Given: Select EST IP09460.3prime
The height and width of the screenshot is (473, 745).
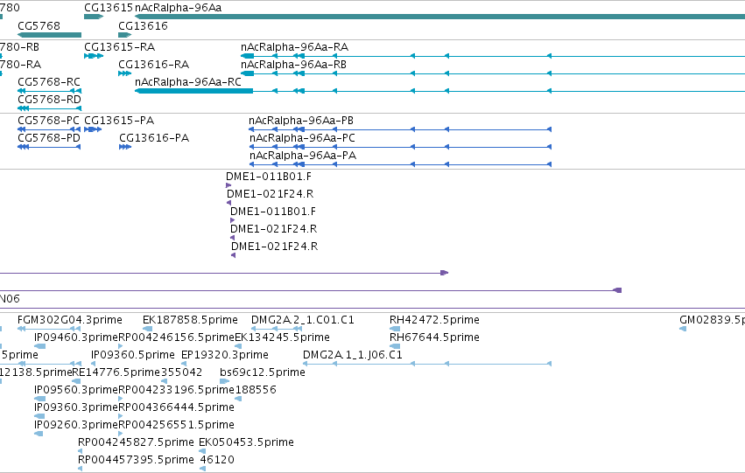Looking at the screenshot, I should pos(76,337).
